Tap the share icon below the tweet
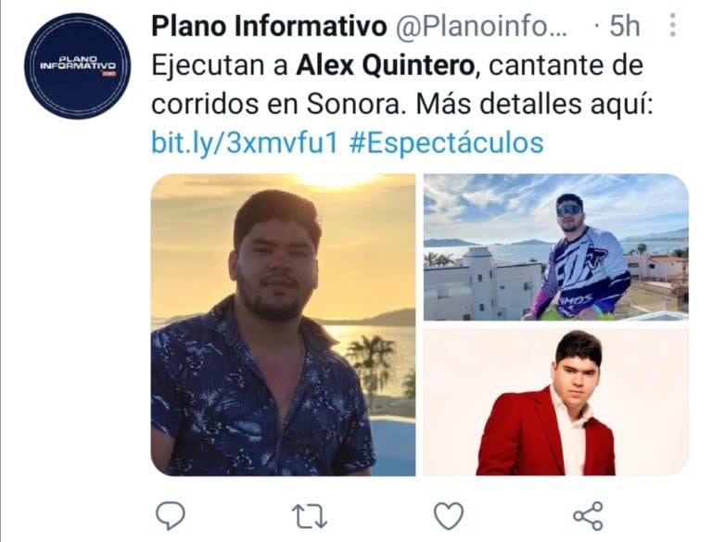Image resolution: width=712 pixels, height=542 pixels. [588, 516]
